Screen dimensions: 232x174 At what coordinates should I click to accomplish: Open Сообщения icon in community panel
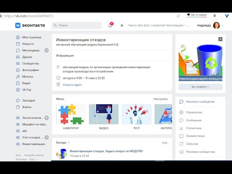(181, 120)
